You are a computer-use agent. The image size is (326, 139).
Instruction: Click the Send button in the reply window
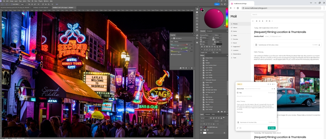coord(272,128)
